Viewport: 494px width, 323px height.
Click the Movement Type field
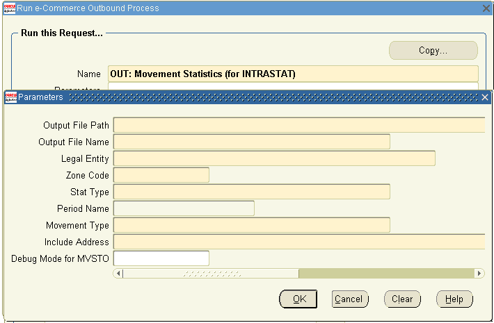pos(252,225)
